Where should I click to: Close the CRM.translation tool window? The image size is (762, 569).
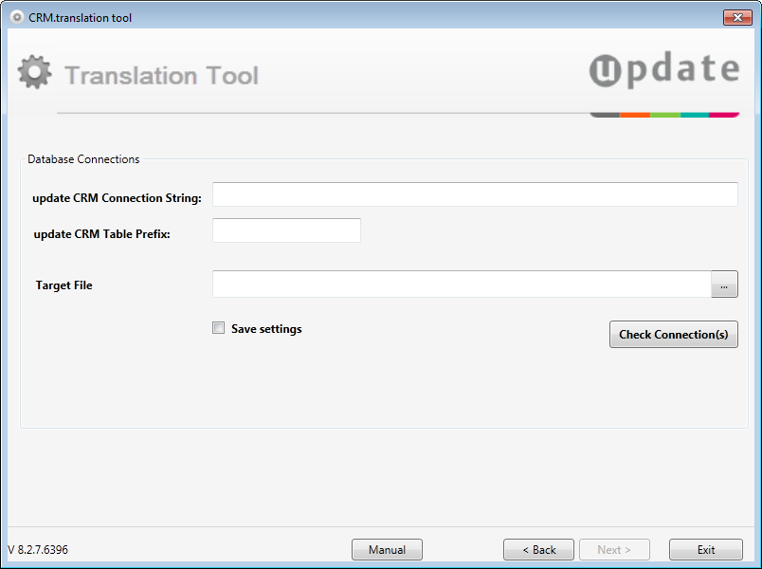736,17
